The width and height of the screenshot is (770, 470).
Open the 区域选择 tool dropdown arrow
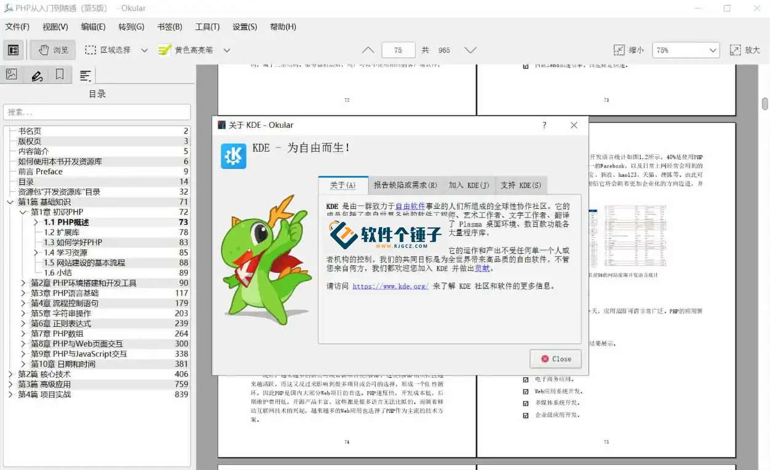coord(144,50)
